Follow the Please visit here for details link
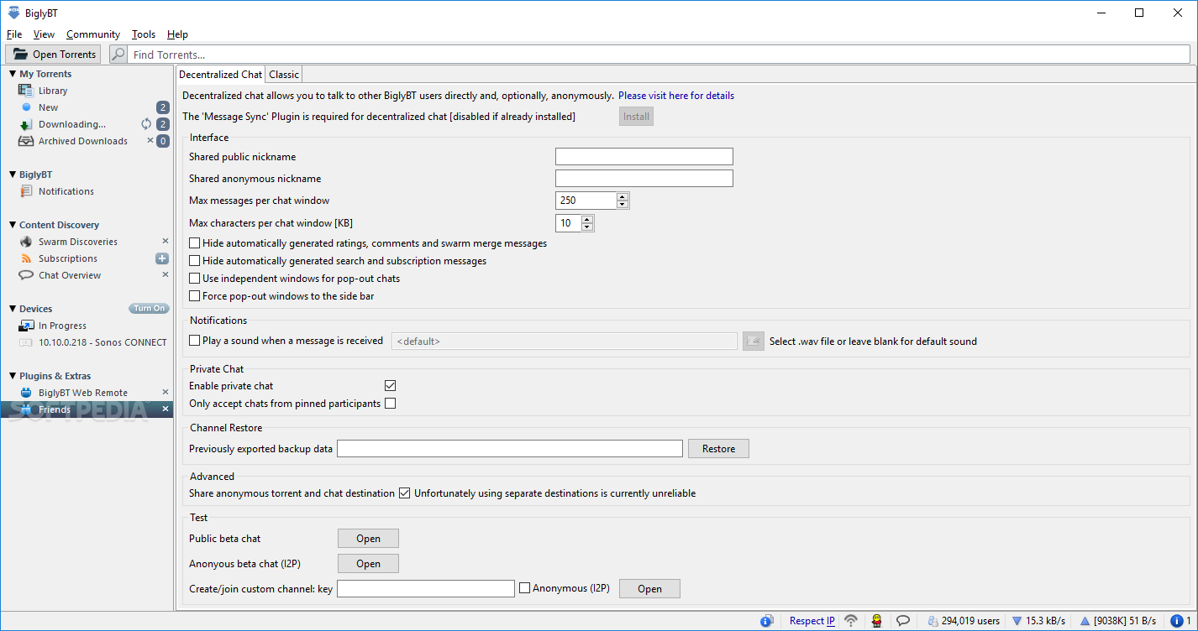1198x631 pixels. click(x=676, y=96)
